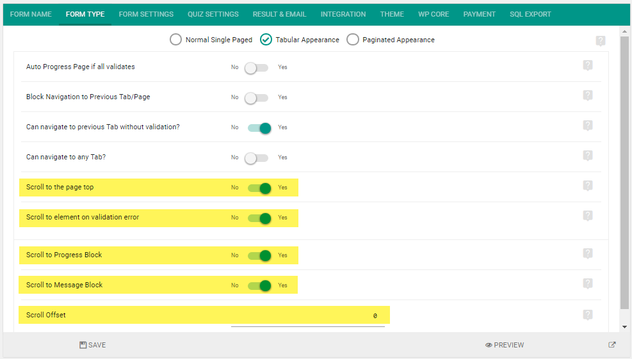The width and height of the screenshot is (632, 359).
Task: Enable Auto Progress Page if all validates
Action: point(256,67)
